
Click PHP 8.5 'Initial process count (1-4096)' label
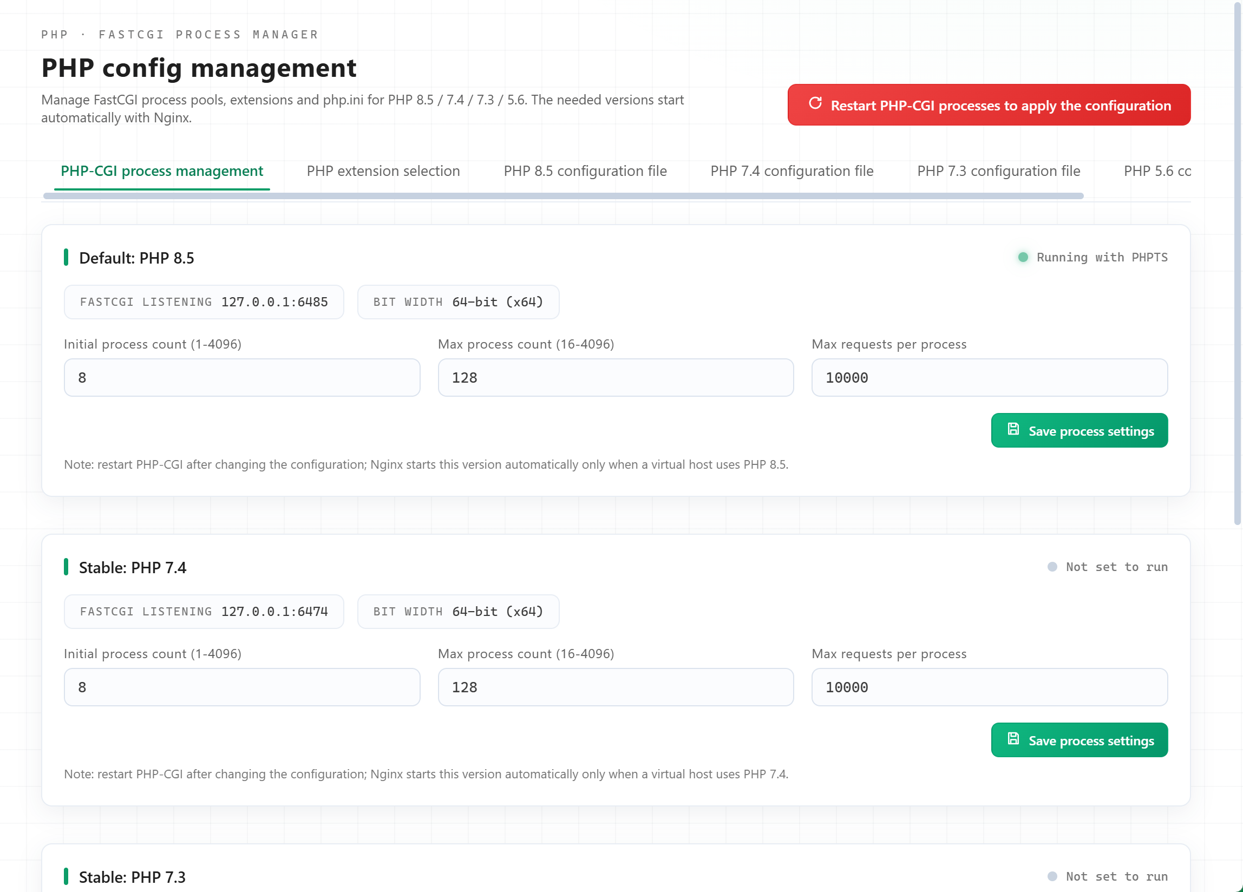tap(153, 344)
